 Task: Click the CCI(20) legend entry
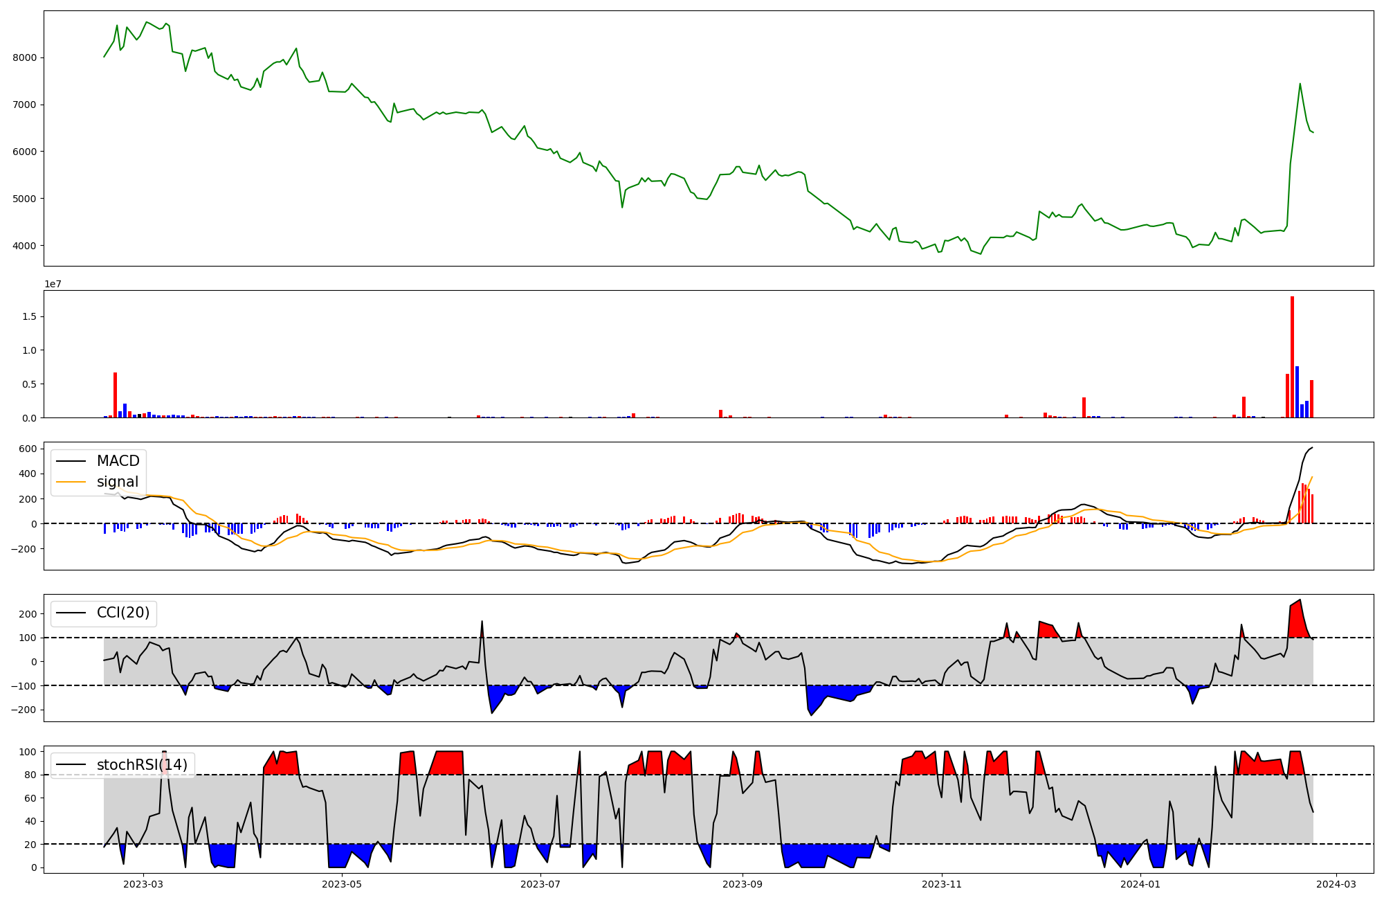coord(122,613)
